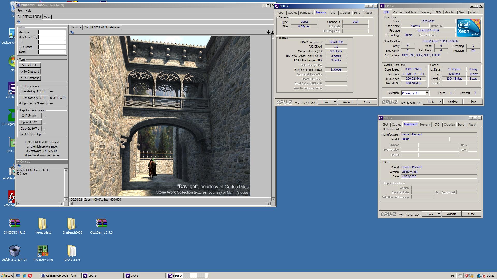497x279 pixels.
Task: Click Validate in Mainboard CPU-Z window
Action: click(x=451, y=214)
